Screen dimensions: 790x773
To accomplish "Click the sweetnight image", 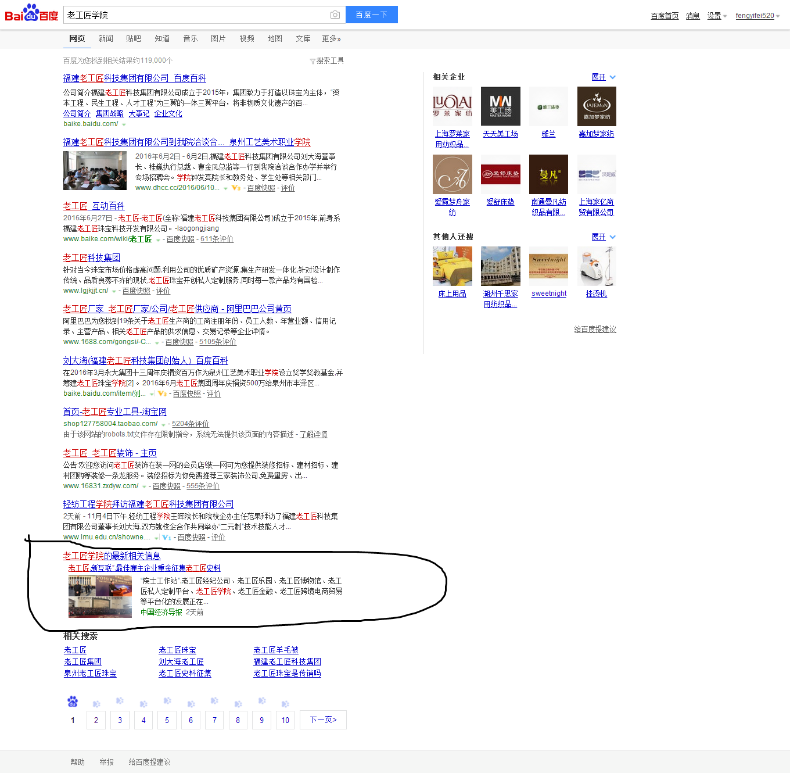I will pyautogui.click(x=548, y=266).
